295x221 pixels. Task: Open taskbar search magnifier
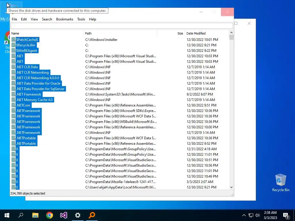click(21, 215)
